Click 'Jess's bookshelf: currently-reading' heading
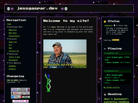The width and height of the screenshot is (138, 103). [116, 100]
